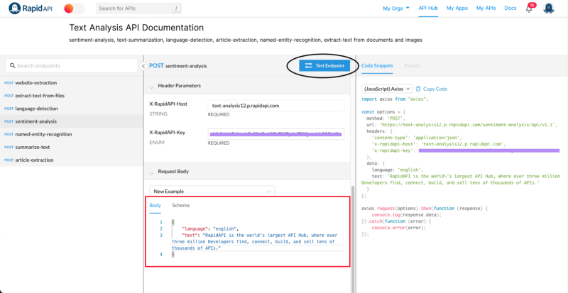Switch to the Body tab
The image size is (568, 293).
coord(155,205)
